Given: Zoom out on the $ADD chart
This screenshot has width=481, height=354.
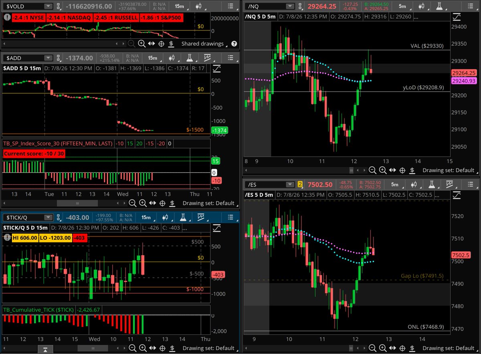Looking at the screenshot, I should (x=133, y=203).
